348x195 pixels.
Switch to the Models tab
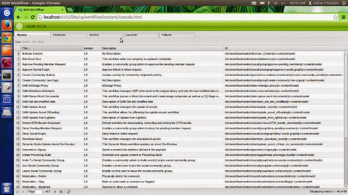click(32, 35)
